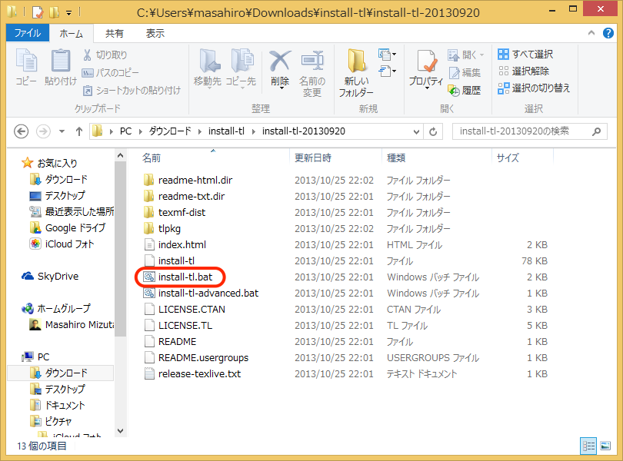Click Invert Selection (選択の切り替え) button
623x461 pixels.
[534, 88]
